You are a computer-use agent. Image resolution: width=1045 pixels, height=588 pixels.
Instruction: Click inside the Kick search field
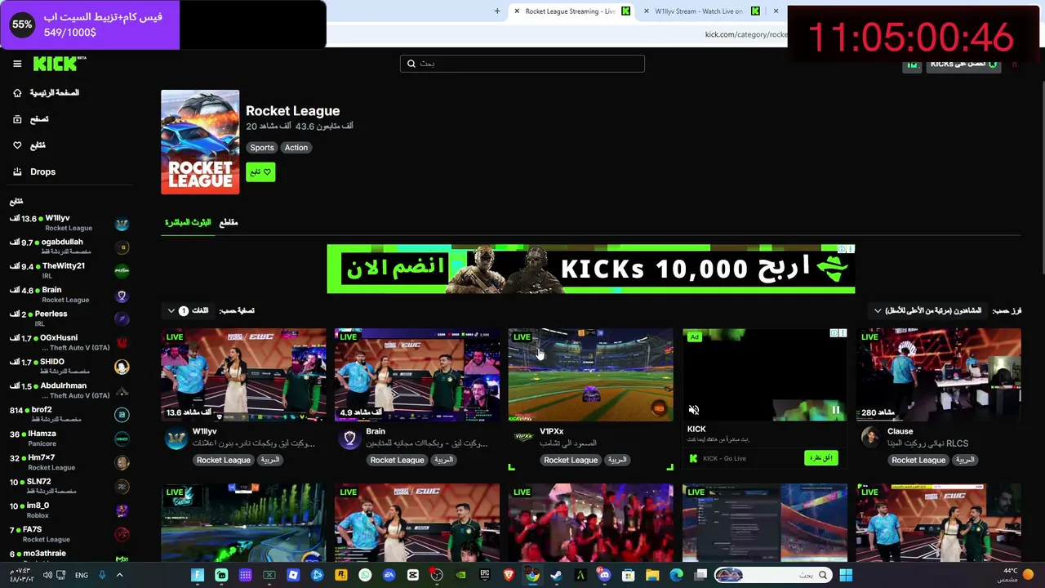click(x=522, y=64)
